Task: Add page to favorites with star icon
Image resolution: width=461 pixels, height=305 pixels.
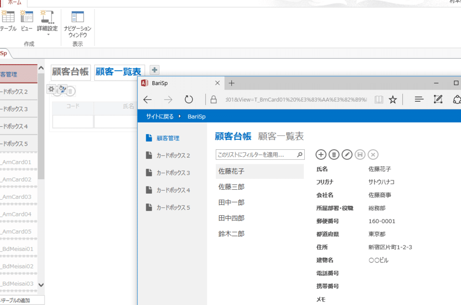Action: (x=393, y=100)
